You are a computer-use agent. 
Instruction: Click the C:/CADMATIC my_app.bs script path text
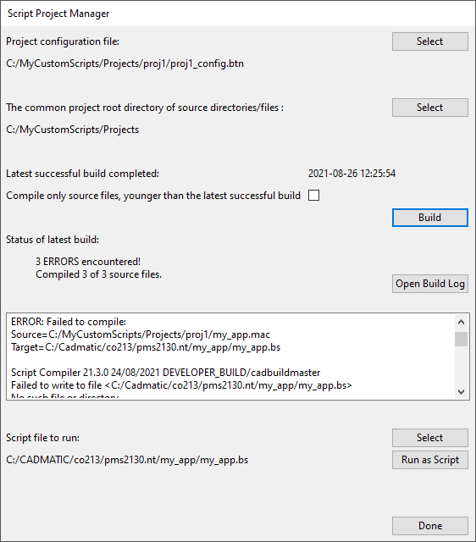(127, 460)
